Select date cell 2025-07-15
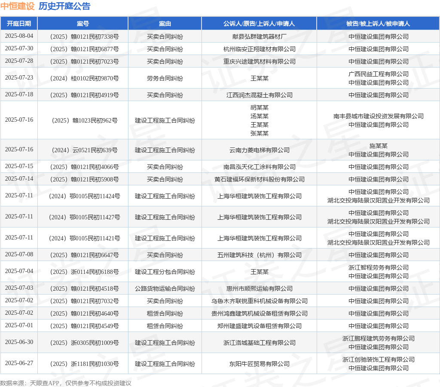The image size is (440, 387). pos(19,166)
